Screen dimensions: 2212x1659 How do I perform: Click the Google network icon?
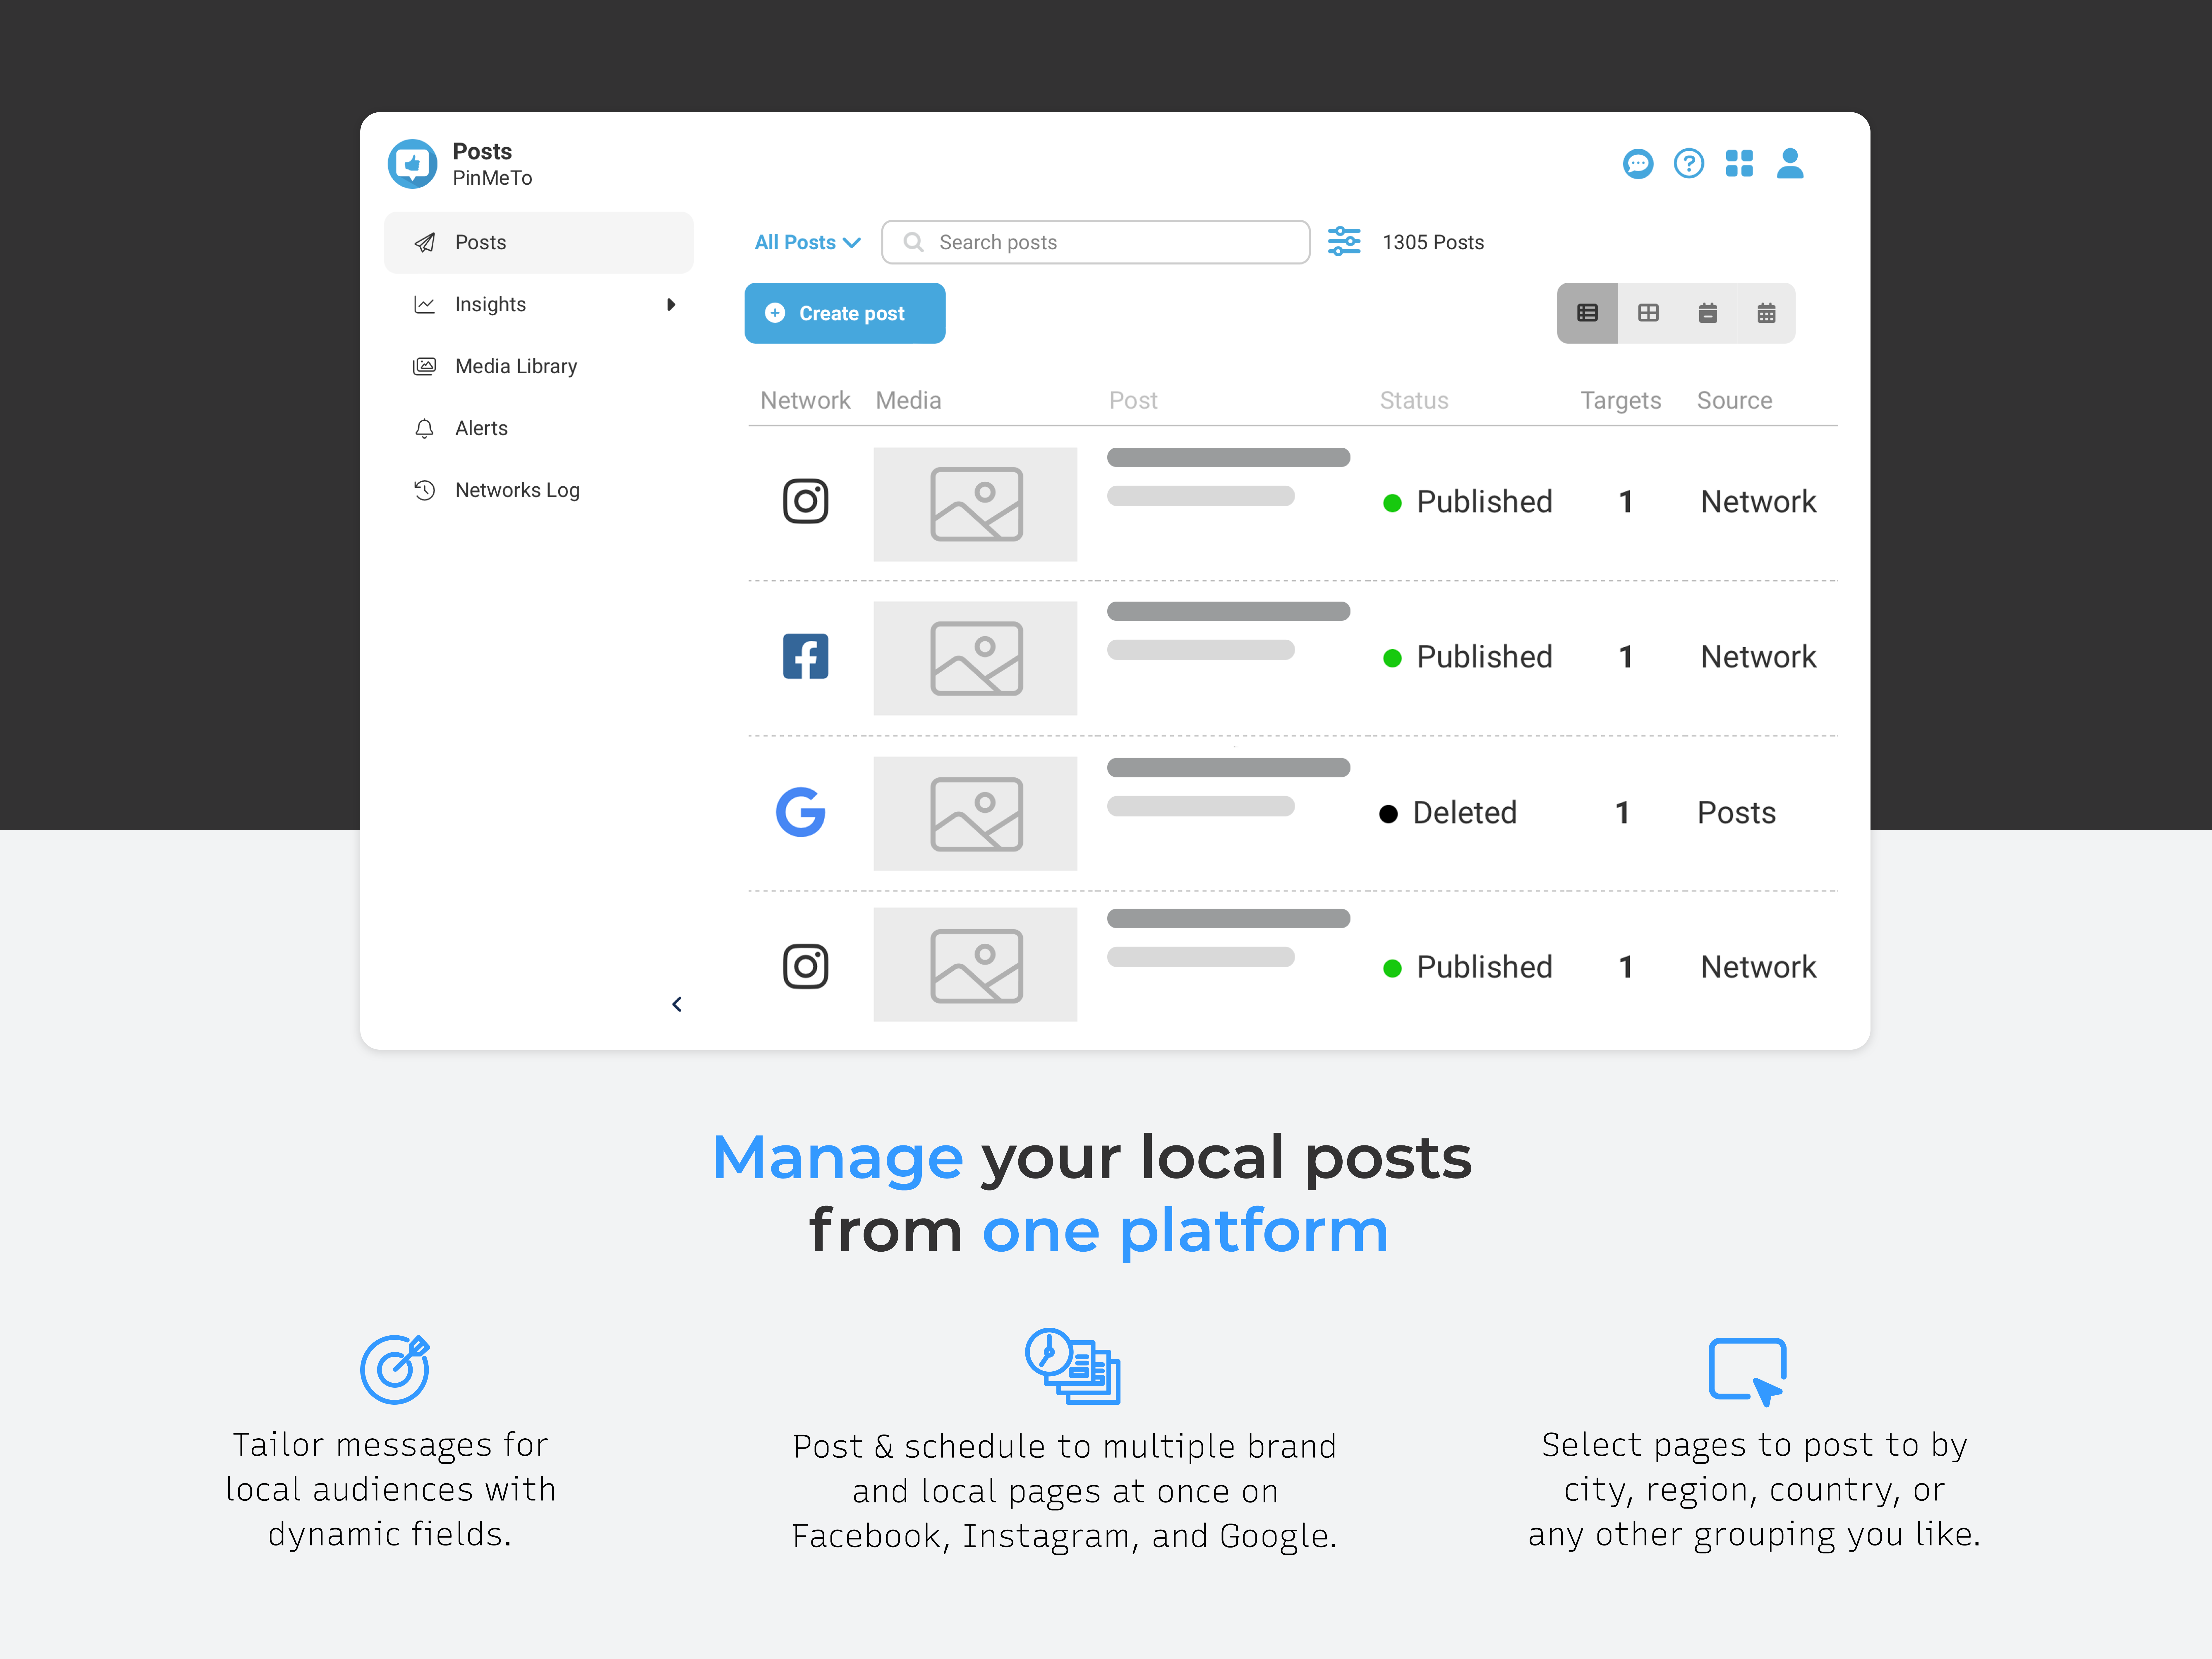click(x=801, y=812)
